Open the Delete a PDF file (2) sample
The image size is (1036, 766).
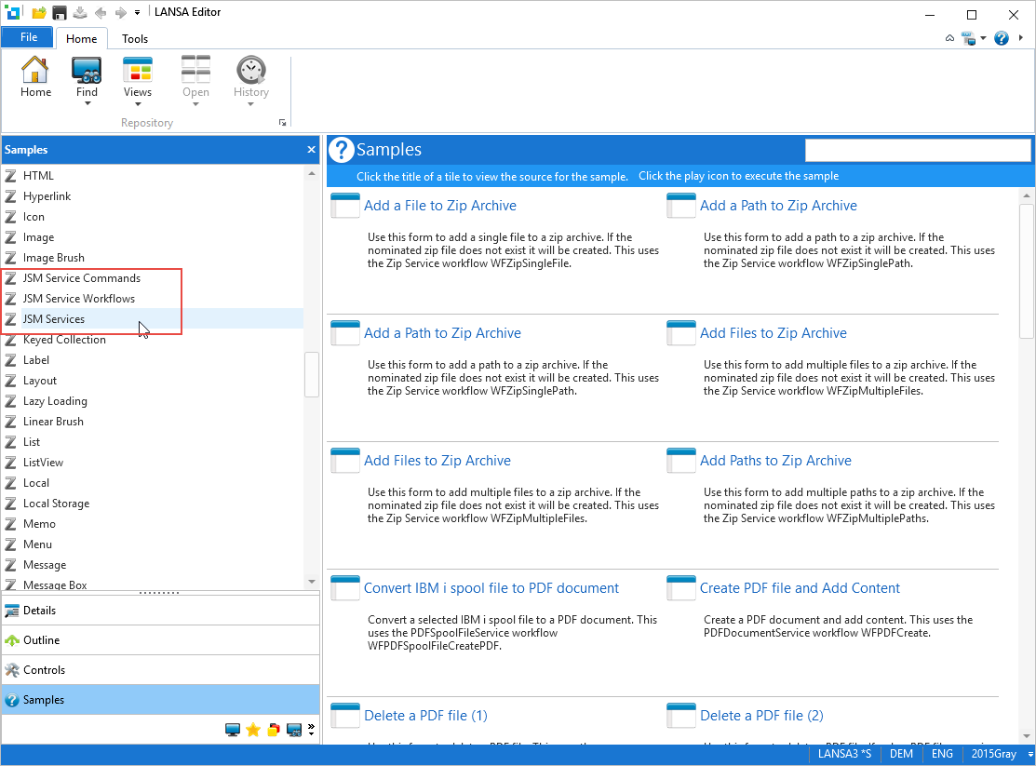tap(761, 716)
